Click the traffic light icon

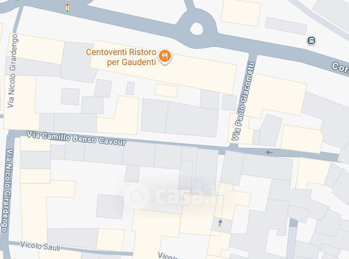click(x=67, y=8)
